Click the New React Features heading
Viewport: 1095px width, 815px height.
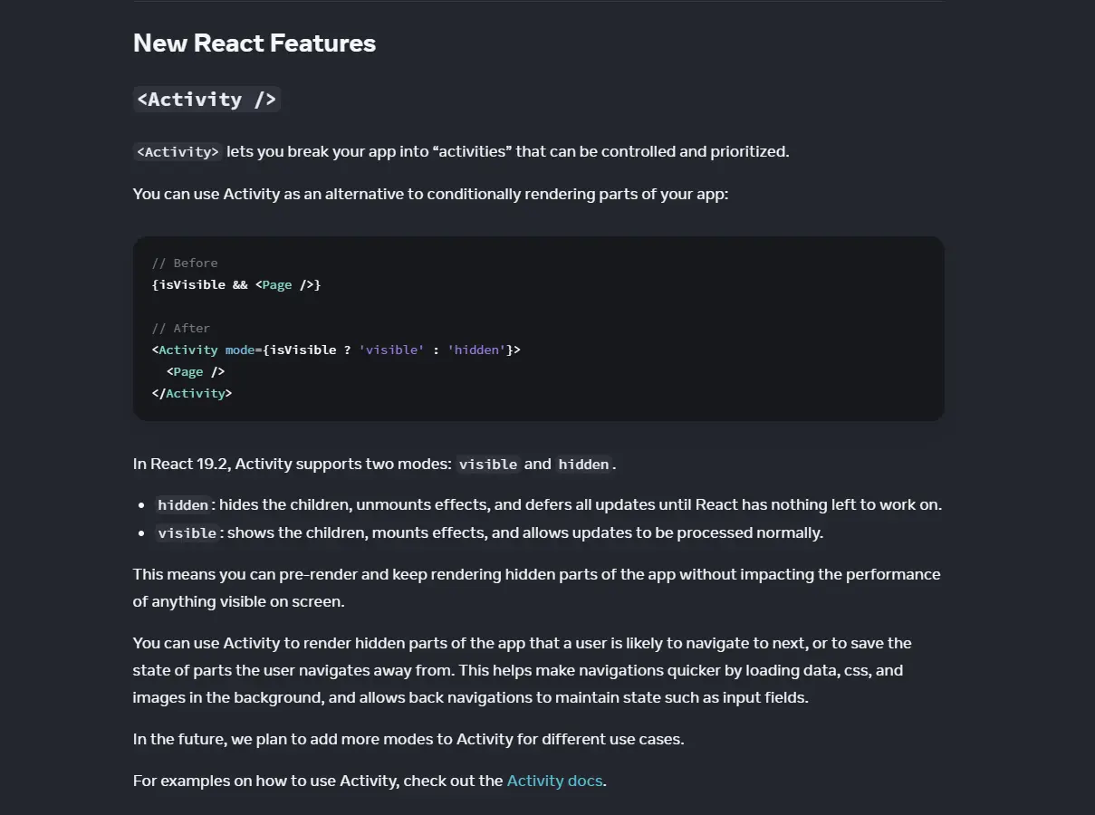pyautogui.click(x=254, y=43)
